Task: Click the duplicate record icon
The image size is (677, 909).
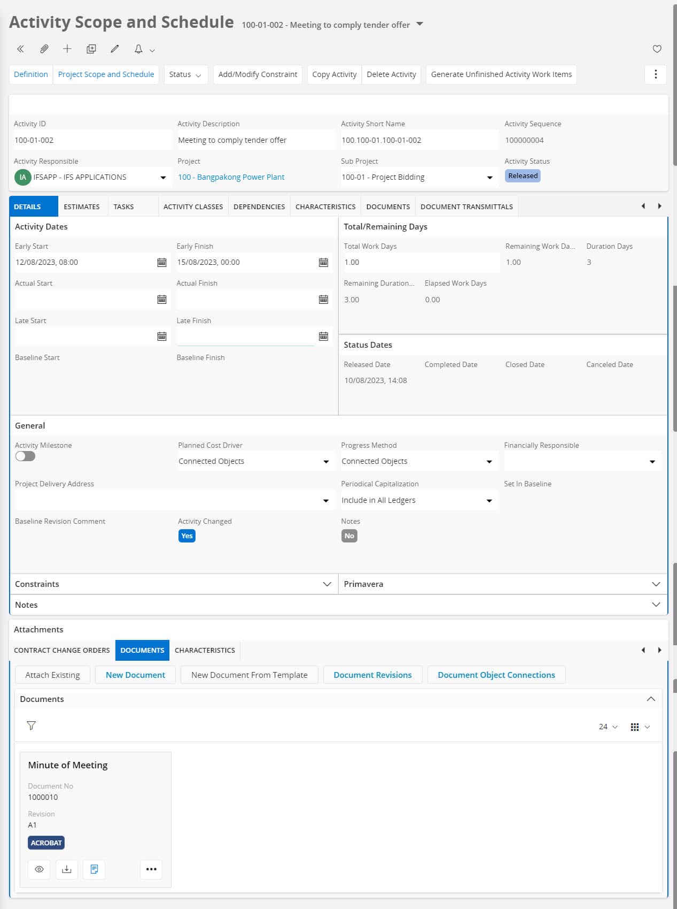Action: point(91,49)
